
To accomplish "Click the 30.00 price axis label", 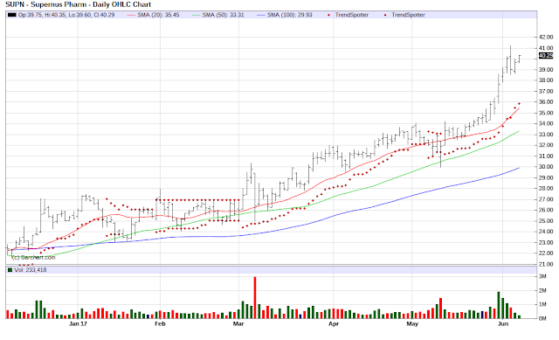I will tap(546, 167).
